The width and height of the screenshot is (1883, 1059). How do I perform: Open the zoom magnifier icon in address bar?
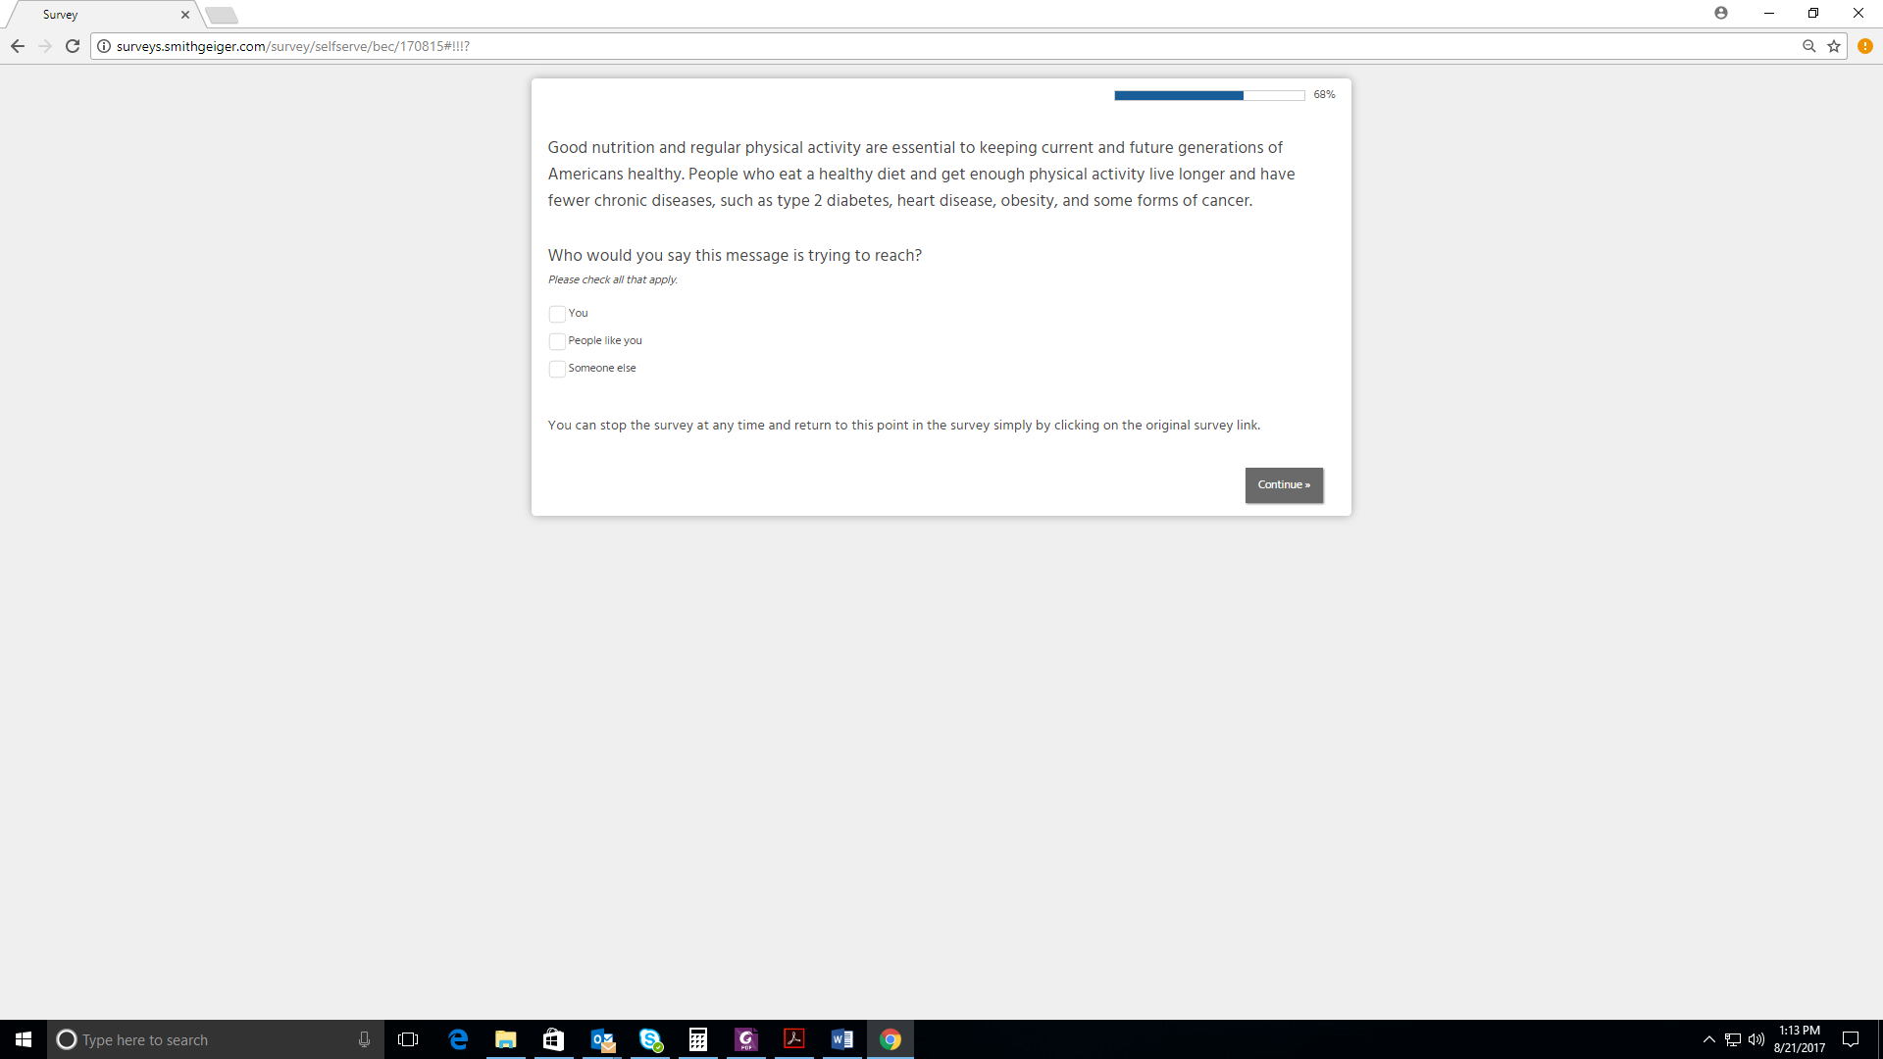coord(1808,46)
